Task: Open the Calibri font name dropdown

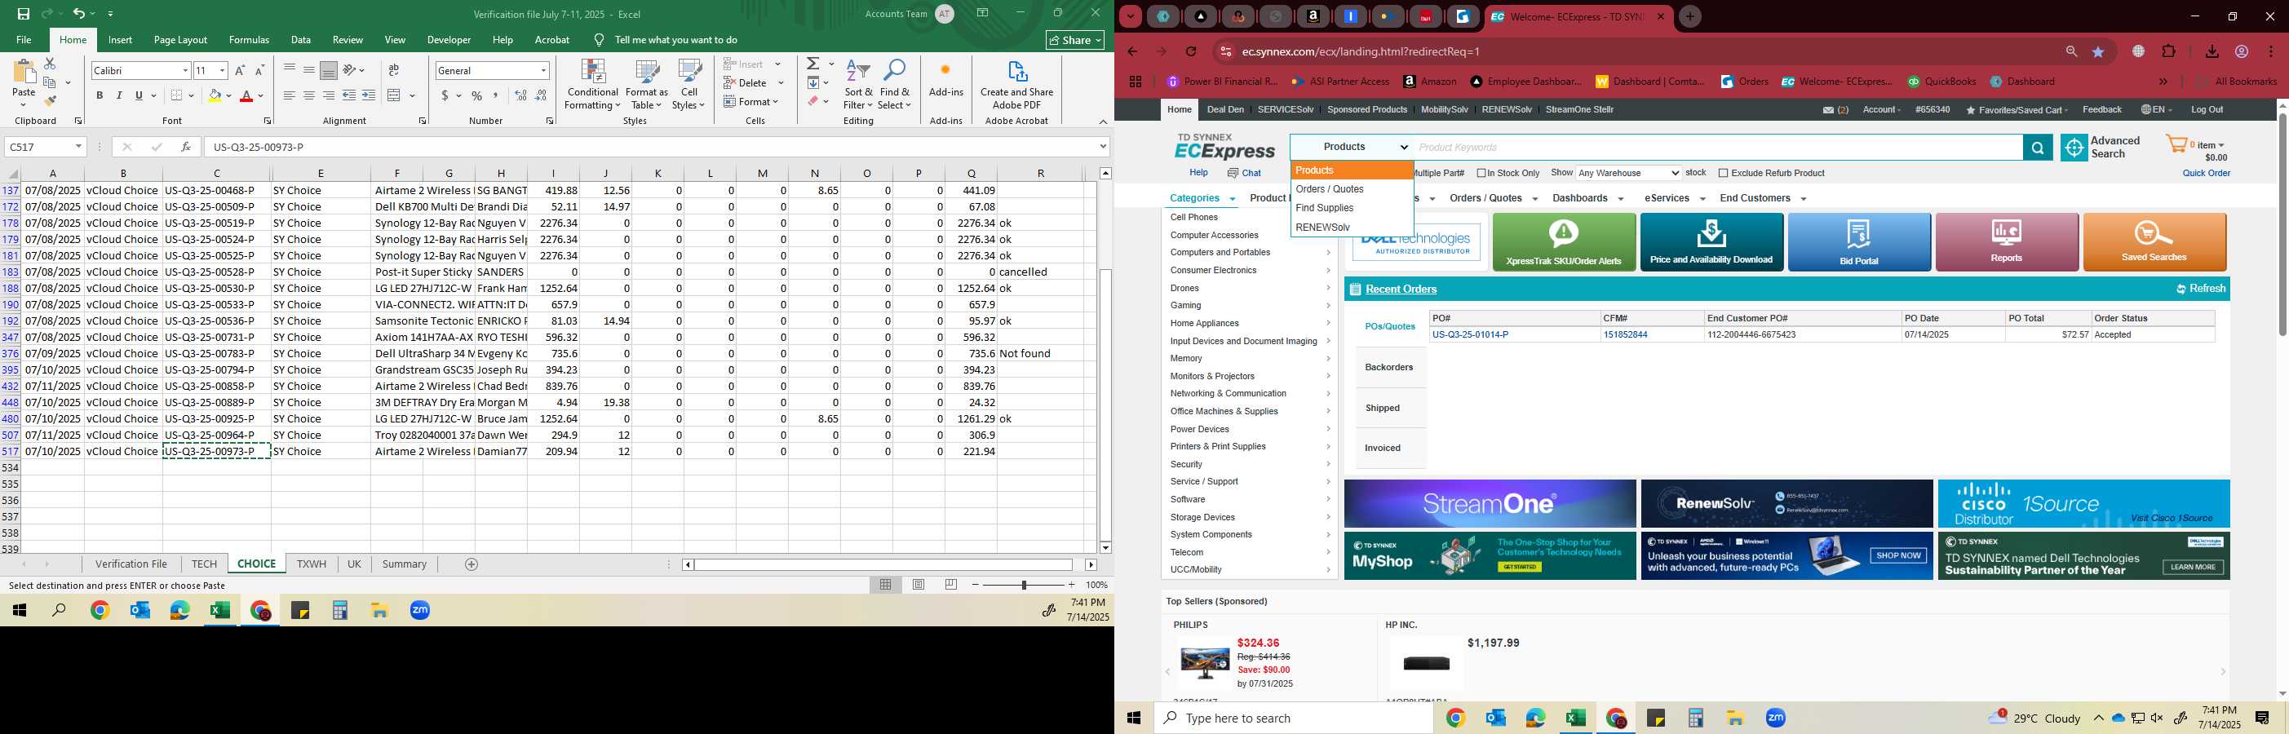Action: [186, 70]
